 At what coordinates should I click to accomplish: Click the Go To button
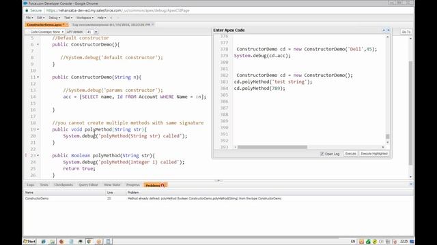tap(406, 32)
